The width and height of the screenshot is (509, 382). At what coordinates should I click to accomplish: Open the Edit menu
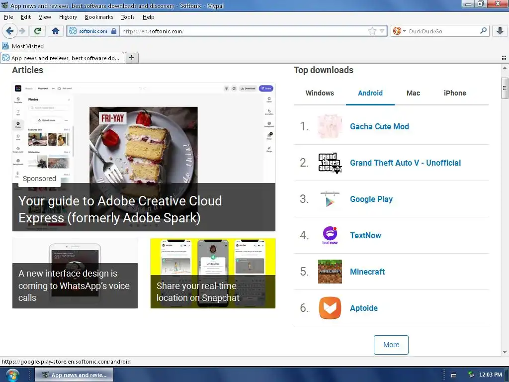click(26, 17)
